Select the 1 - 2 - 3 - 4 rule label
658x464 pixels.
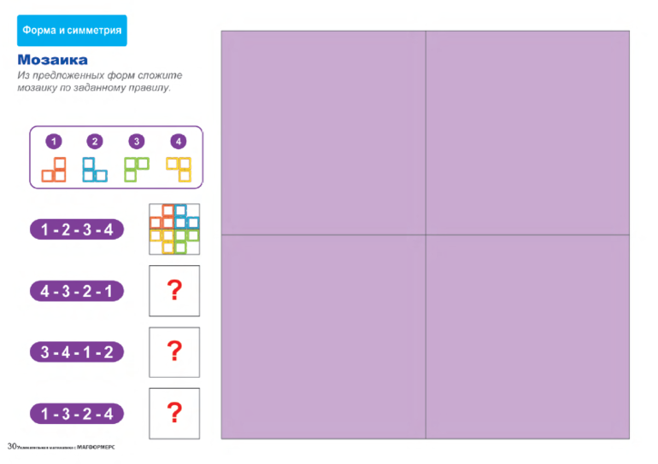77,229
